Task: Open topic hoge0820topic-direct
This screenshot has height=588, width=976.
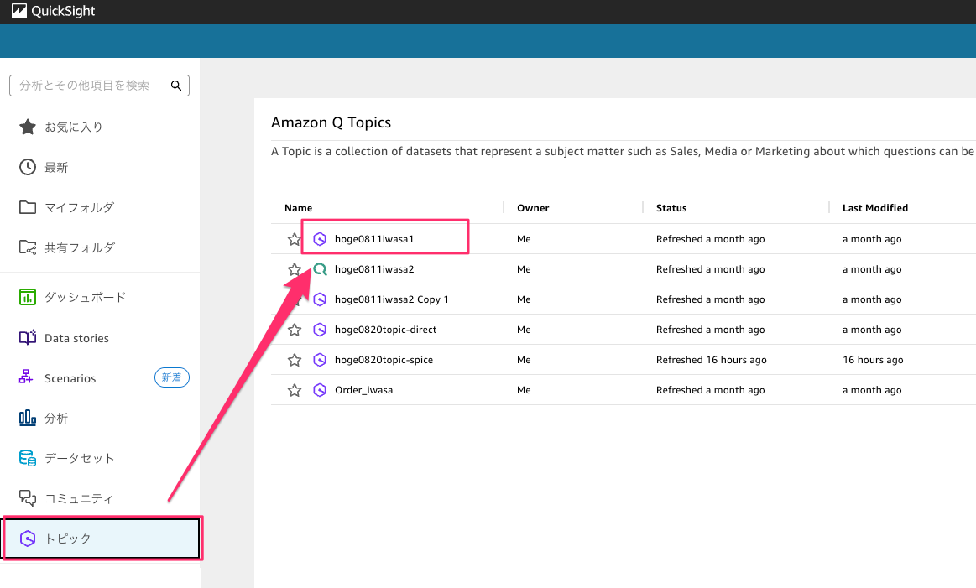Action: point(385,330)
